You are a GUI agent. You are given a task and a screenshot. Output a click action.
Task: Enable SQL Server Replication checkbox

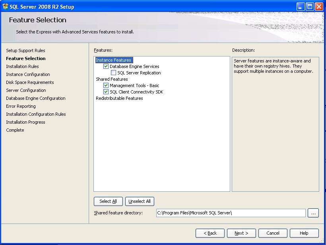click(x=114, y=73)
